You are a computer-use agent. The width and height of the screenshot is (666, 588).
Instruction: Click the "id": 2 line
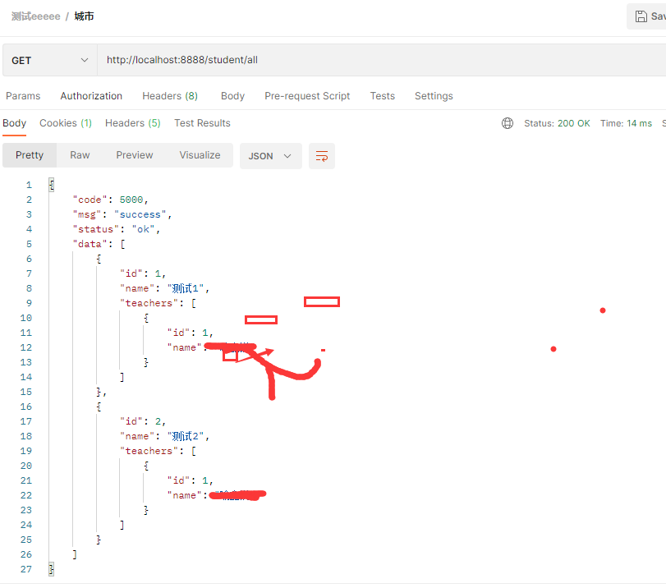point(142,421)
